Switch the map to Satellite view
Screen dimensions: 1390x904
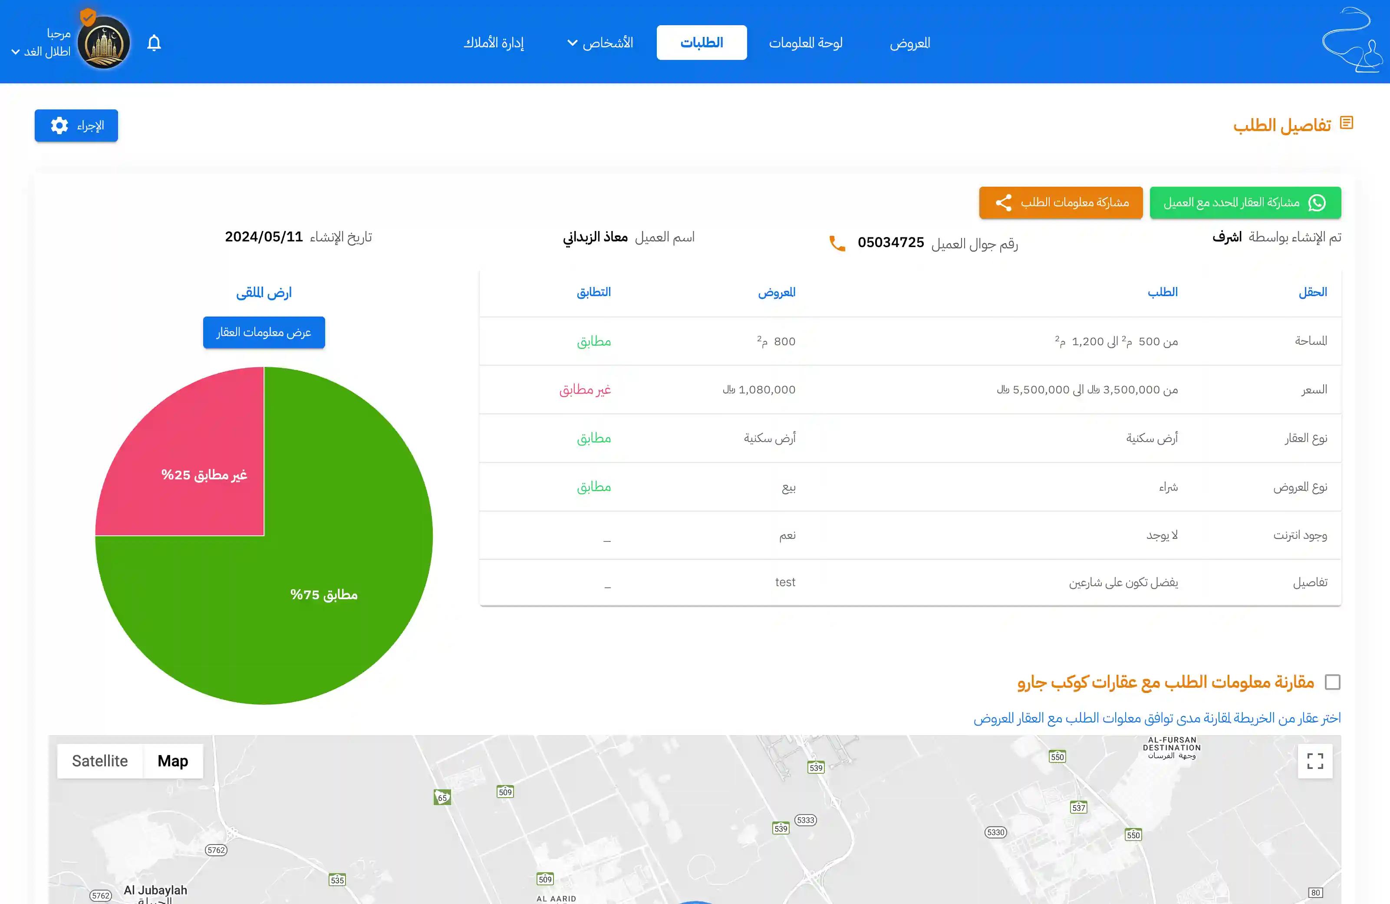click(x=100, y=760)
